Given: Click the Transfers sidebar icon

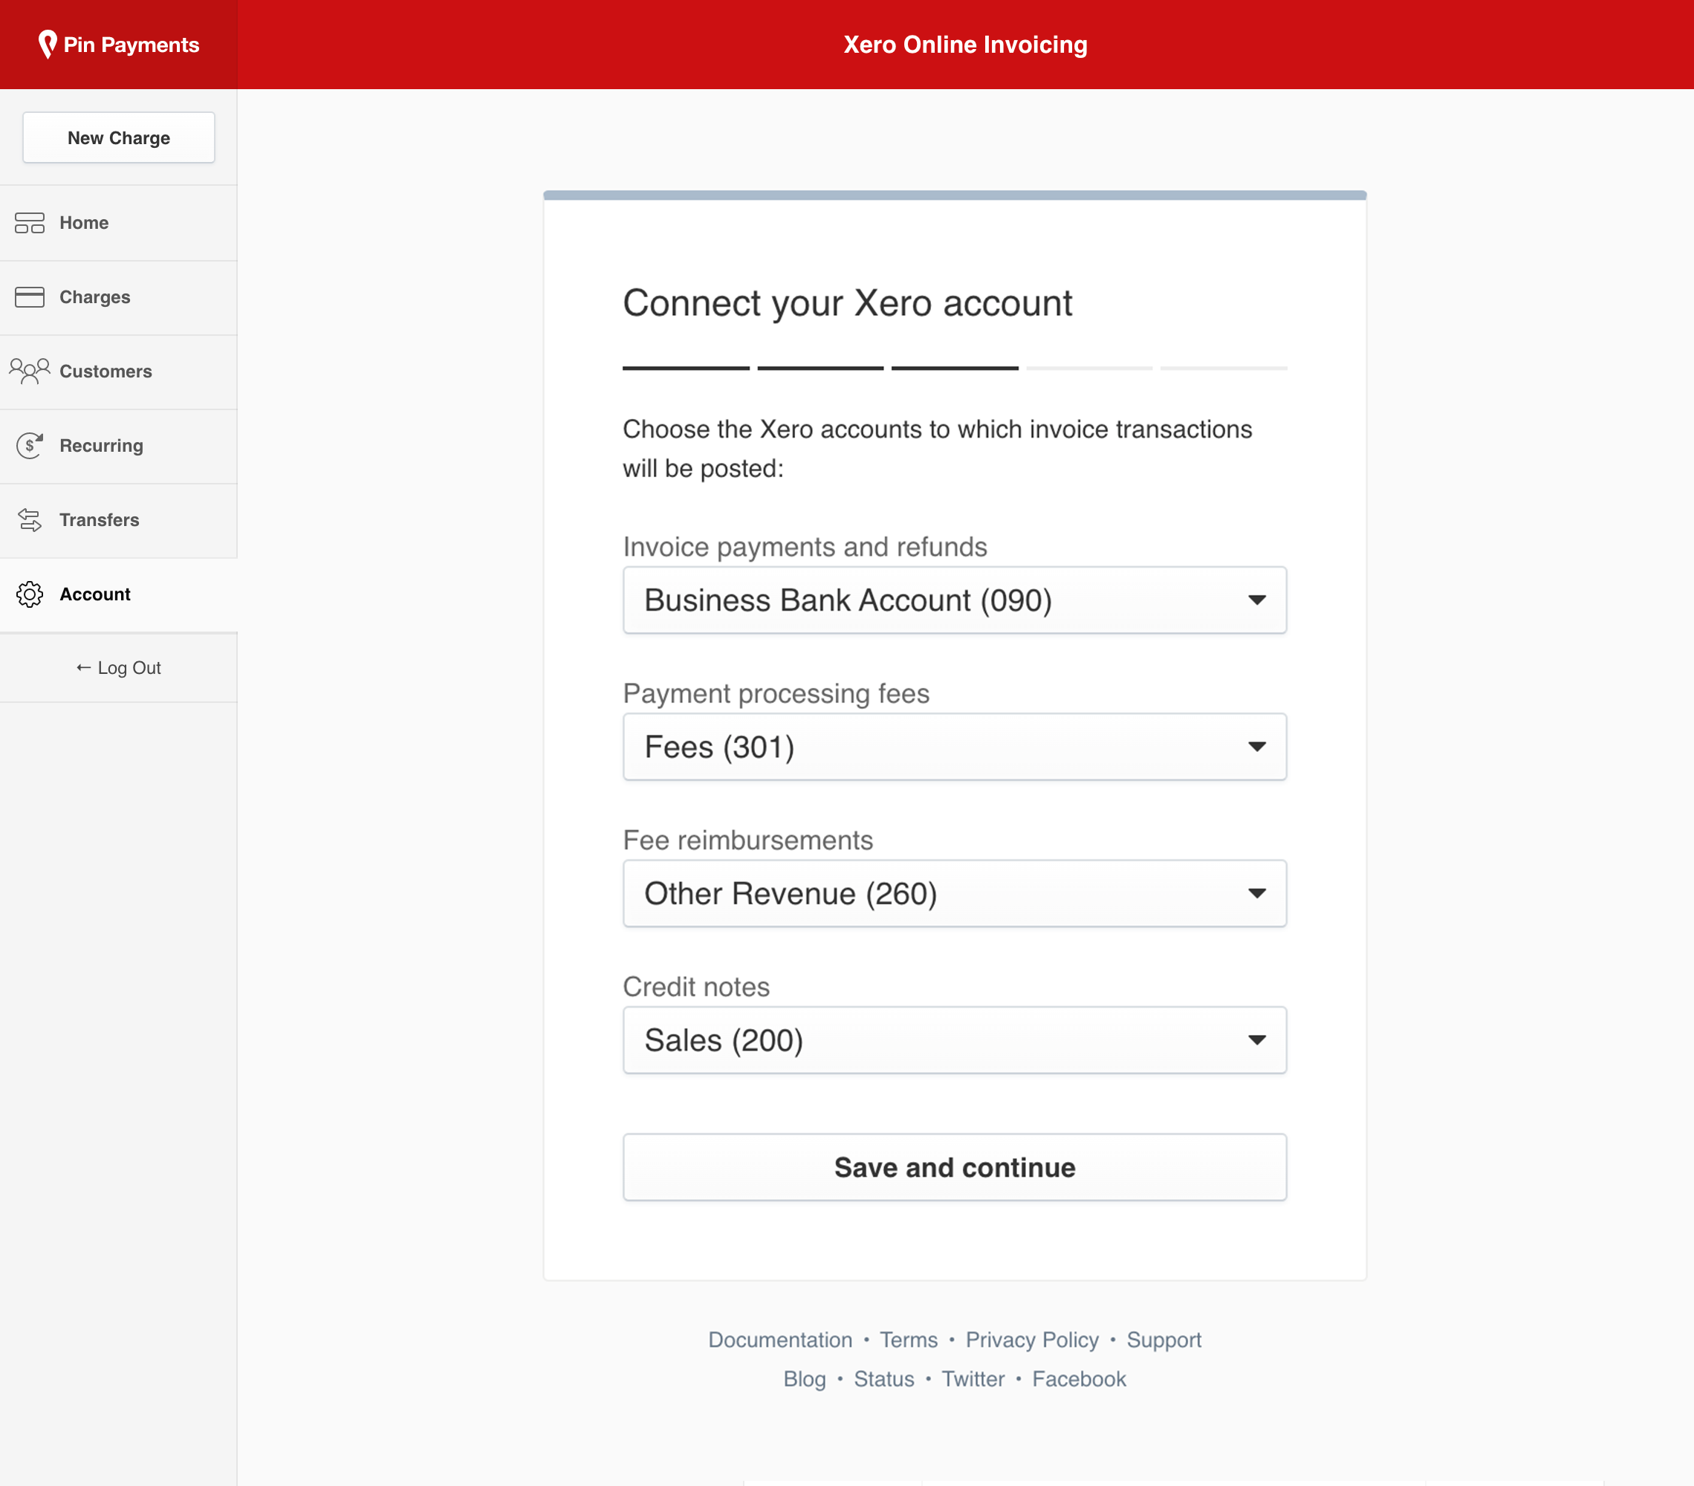Looking at the screenshot, I should (29, 520).
